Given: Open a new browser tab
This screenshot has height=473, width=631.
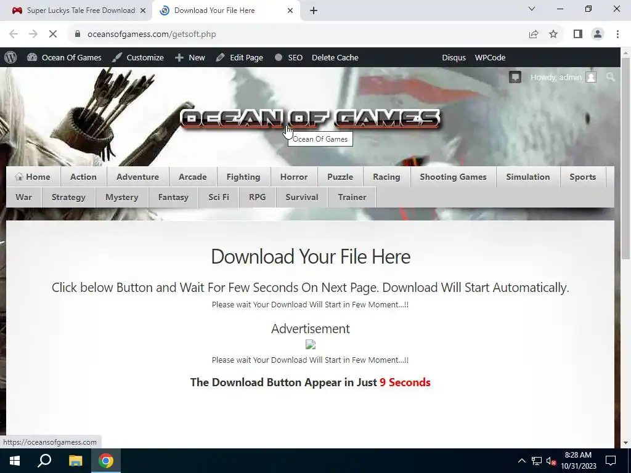Looking at the screenshot, I should click(x=314, y=10).
